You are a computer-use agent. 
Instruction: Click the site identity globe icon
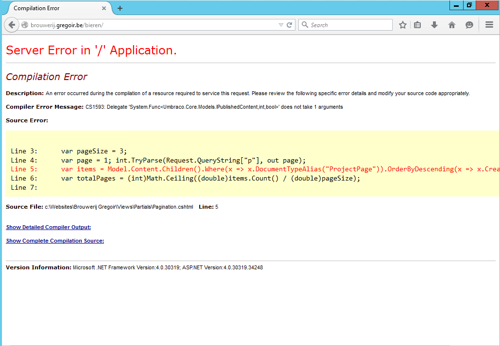25,25
